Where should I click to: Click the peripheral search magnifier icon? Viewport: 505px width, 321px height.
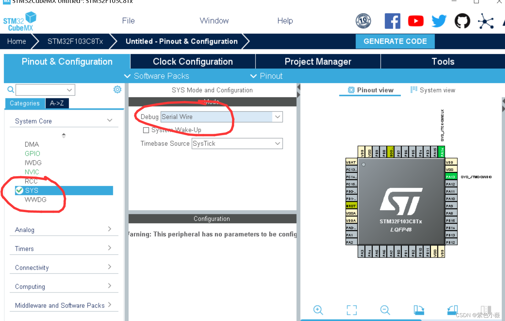click(x=11, y=90)
